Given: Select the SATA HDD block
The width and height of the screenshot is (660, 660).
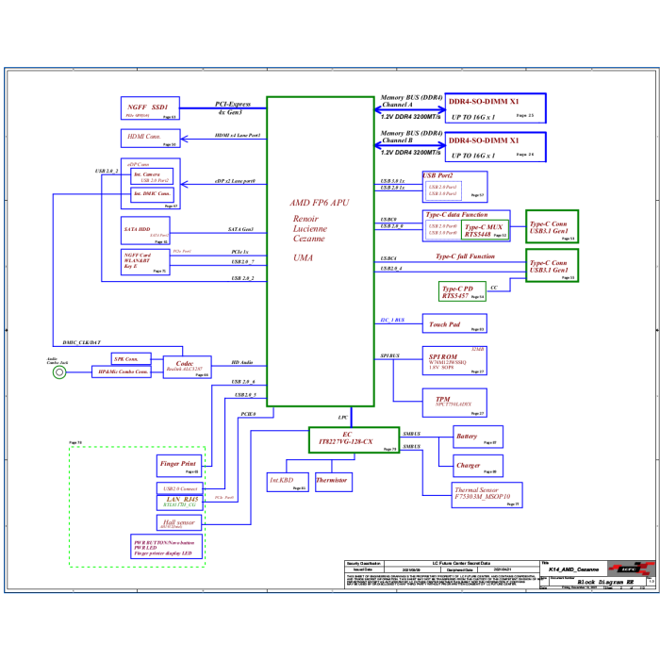Looking at the screenshot, I should [145, 231].
